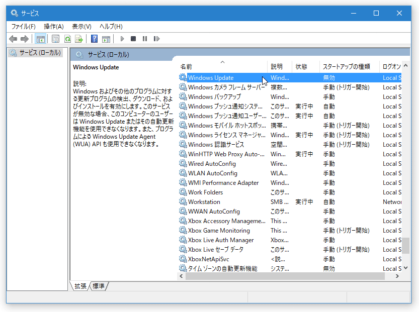Select the Windows 認識サービス row
Viewport: 419px width, 312px height.
coord(290,144)
